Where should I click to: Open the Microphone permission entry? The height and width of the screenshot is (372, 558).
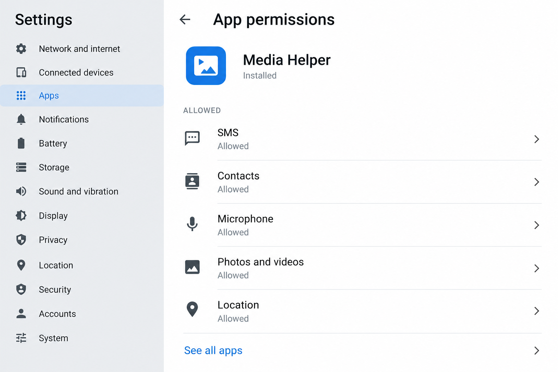click(362, 225)
